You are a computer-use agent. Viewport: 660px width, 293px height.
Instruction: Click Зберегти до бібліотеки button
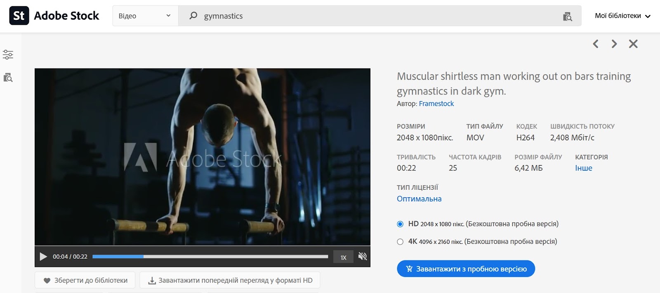85,280
